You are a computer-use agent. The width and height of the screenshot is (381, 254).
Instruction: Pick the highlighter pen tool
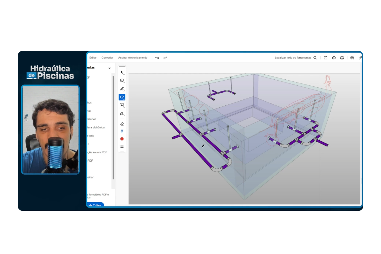tap(122, 89)
